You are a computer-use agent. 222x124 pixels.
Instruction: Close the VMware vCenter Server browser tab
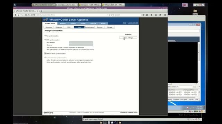click(37, 11)
